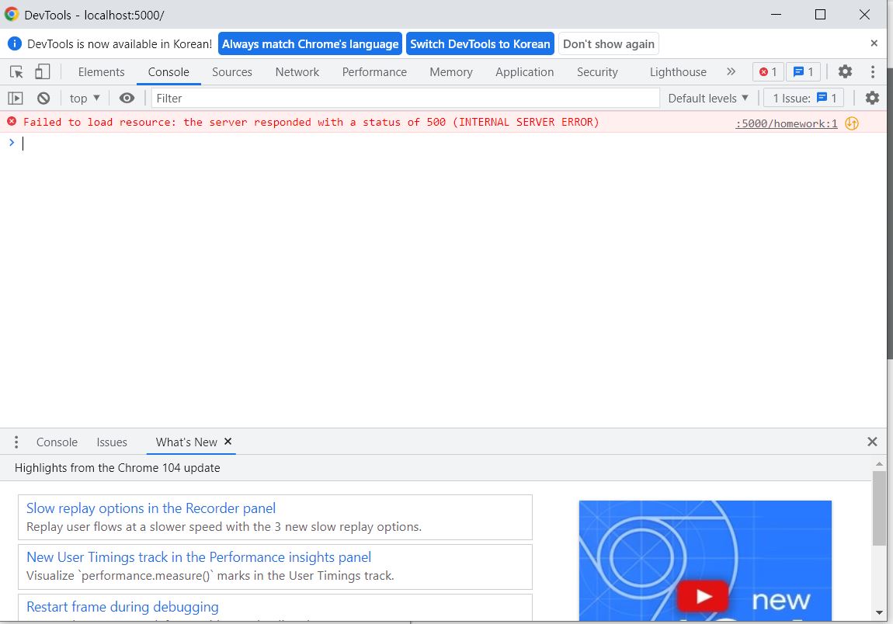893x624 pixels.
Task: Select the drawer Console tab
Action: (x=57, y=442)
